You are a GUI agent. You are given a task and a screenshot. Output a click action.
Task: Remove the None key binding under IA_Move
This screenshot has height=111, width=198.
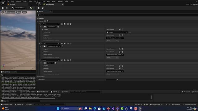point(56,63)
